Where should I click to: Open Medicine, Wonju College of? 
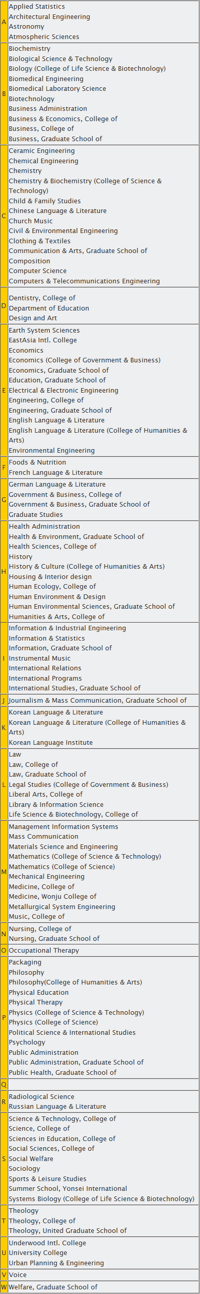coord(52,896)
